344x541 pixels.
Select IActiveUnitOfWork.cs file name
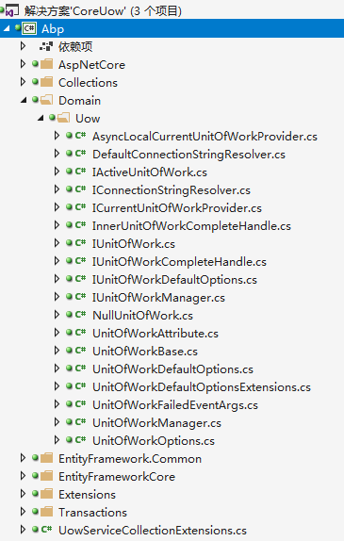pos(150,172)
